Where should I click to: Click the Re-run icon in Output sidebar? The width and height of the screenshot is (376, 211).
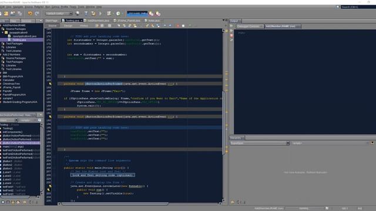(x=231, y=26)
